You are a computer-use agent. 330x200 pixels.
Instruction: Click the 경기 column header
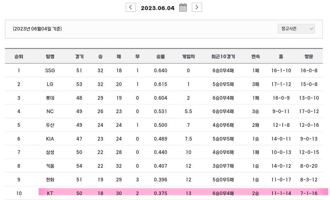pyautogui.click(x=79, y=56)
